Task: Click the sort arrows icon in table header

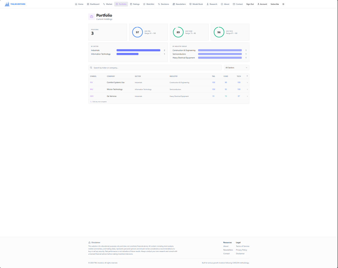Action: [x=247, y=76]
